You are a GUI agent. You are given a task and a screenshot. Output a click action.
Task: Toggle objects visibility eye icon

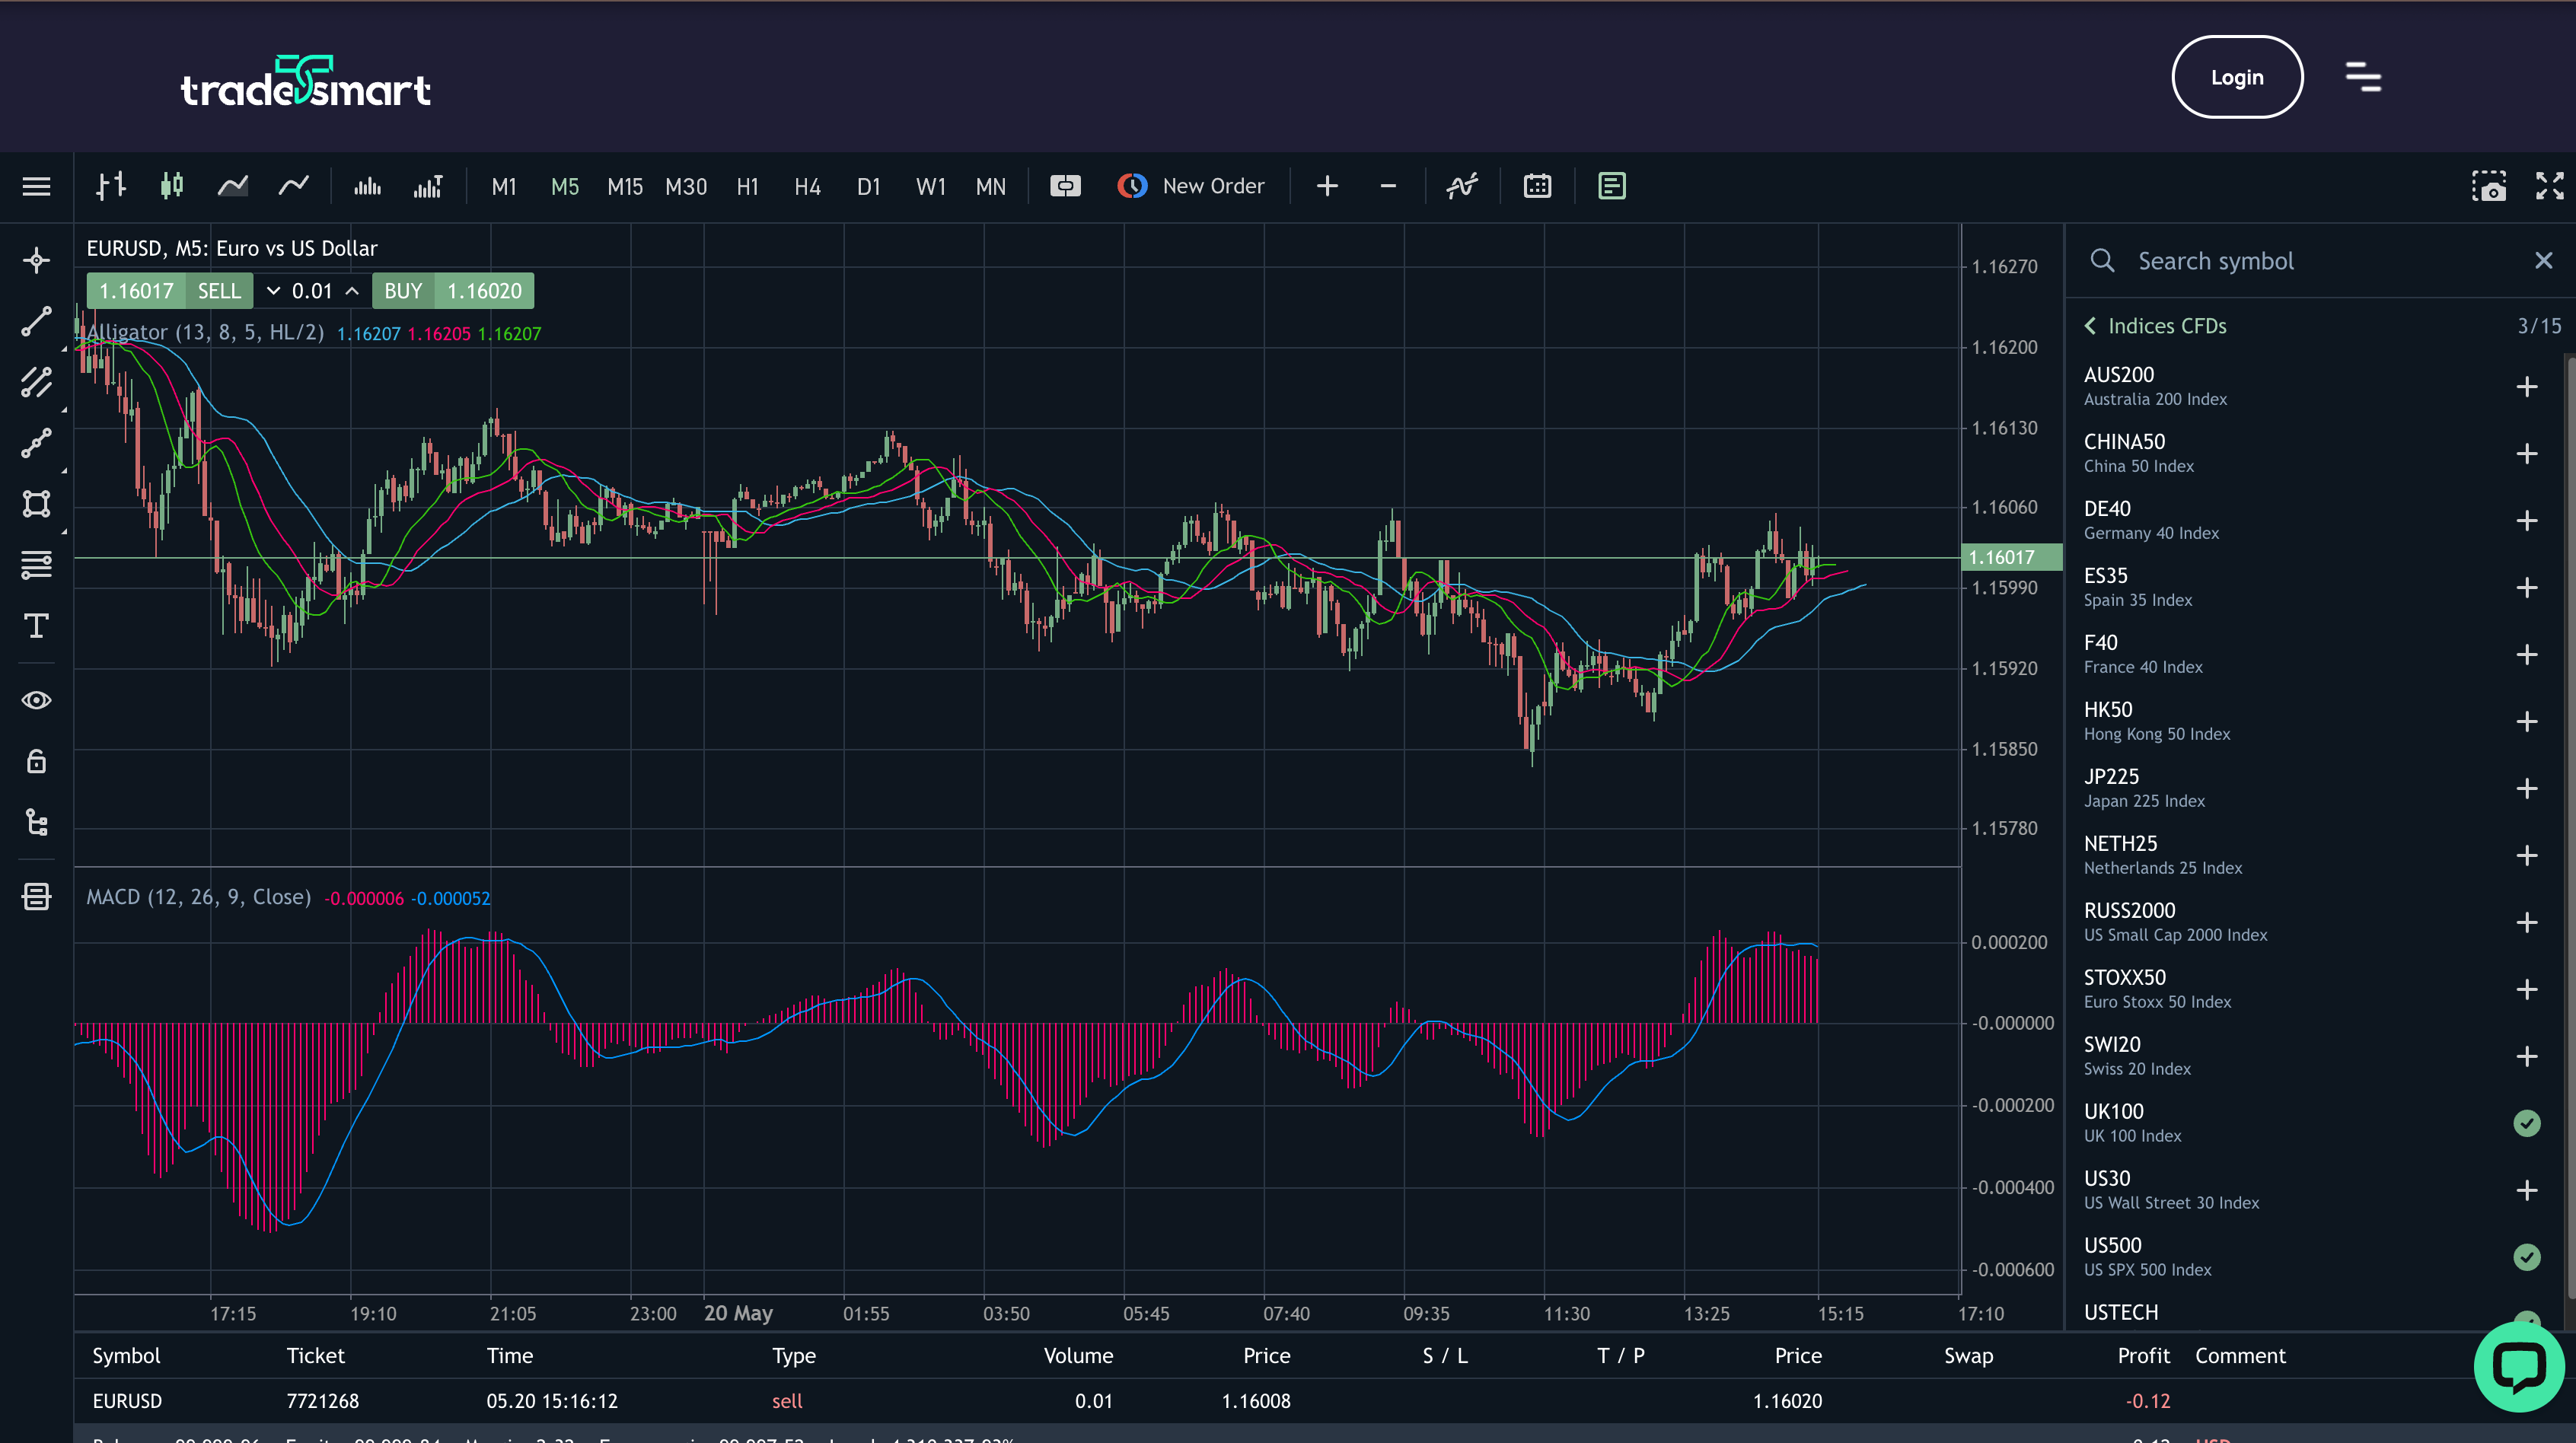click(x=37, y=700)
